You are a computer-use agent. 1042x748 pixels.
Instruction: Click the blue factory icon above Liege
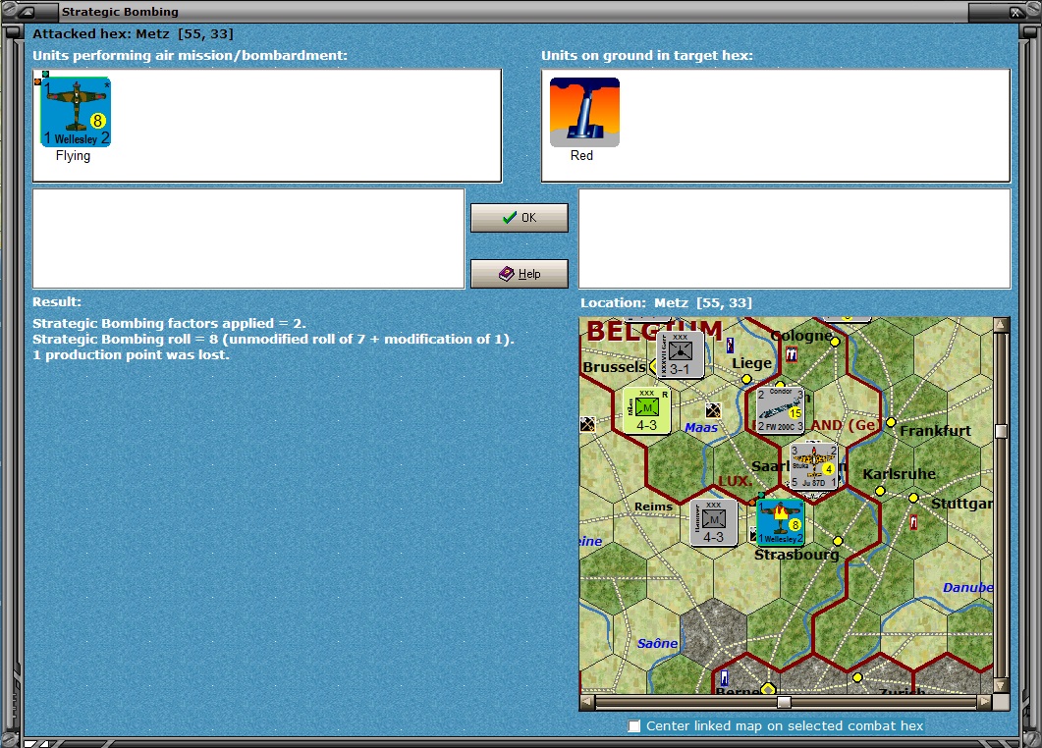tap(730, 346)
